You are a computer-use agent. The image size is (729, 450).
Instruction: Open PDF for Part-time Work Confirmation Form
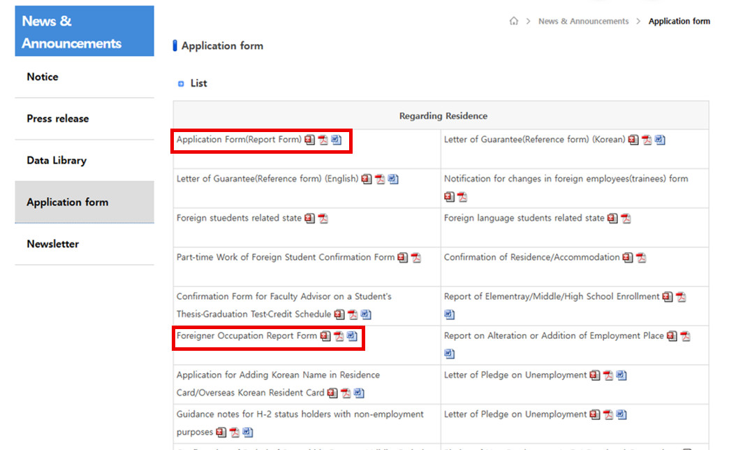(x=416, y=258)
